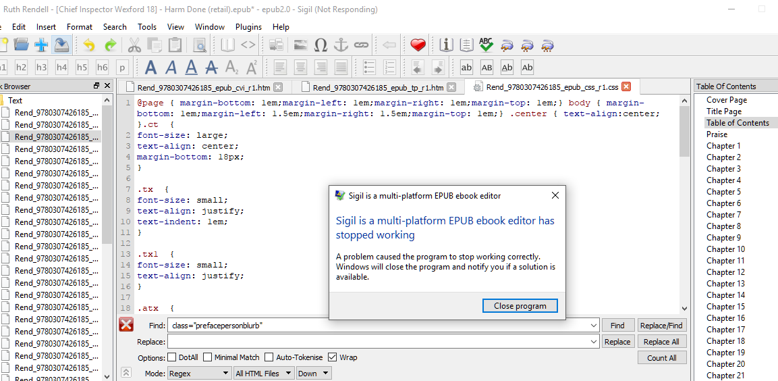Apply underline with the underlined A icon
The width and height of the screenshot is (778, 381).
pyautogui.click(x=192, y=67)
